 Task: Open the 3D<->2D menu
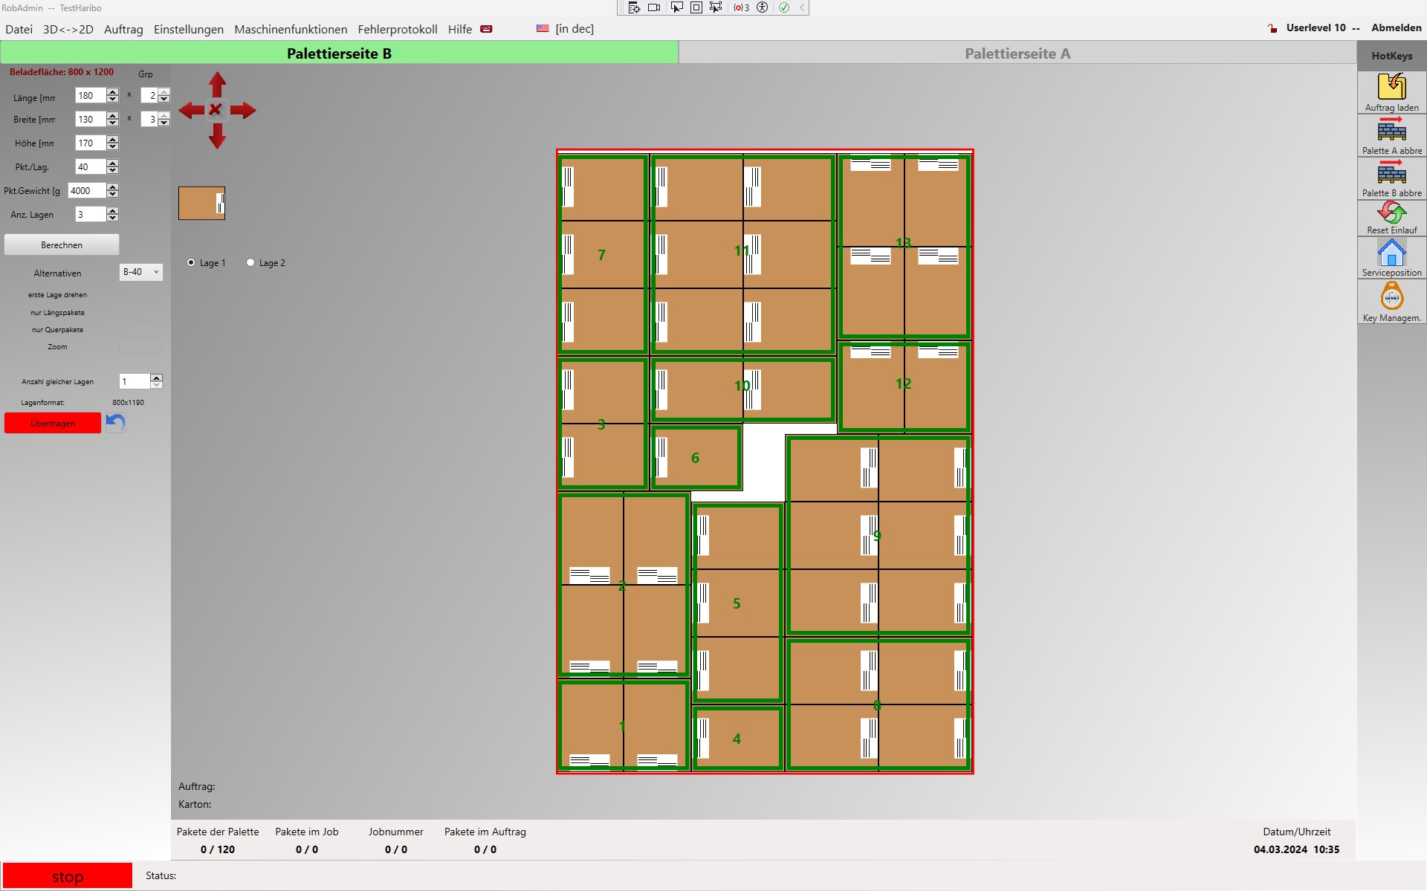pyautogui.click(x=68, y=29)
